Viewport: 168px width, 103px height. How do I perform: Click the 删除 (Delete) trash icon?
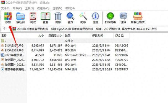(x=58, y=16)
